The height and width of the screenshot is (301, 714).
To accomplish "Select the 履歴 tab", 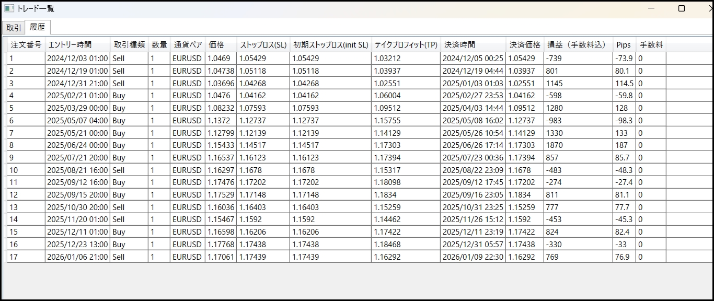I will point(38,27).
